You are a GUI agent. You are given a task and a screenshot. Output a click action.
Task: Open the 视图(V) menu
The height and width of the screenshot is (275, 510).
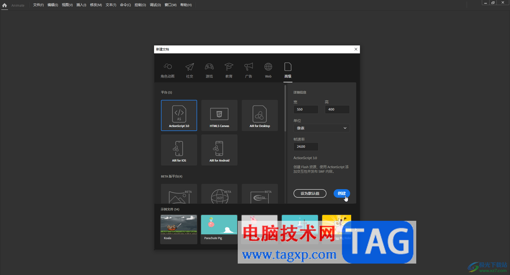(x=67, y=5)
